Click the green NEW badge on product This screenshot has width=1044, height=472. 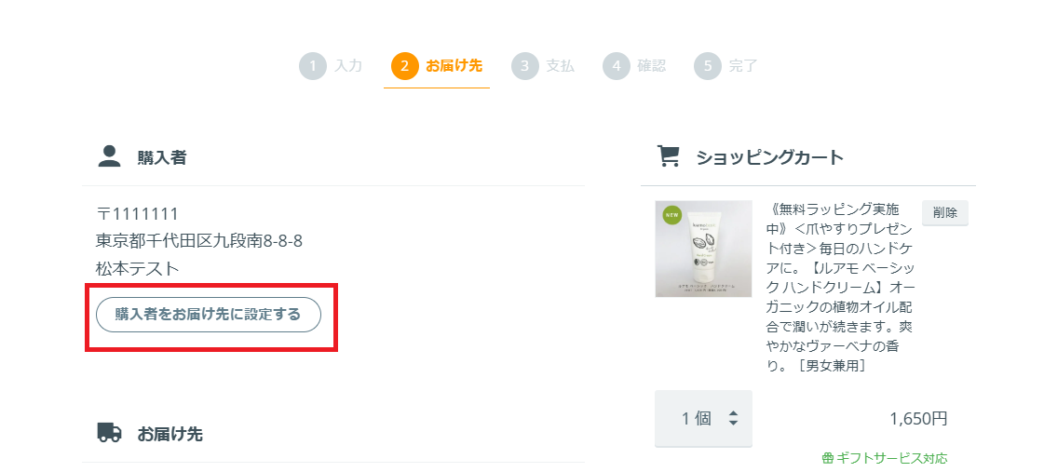[x=671, y=215]
